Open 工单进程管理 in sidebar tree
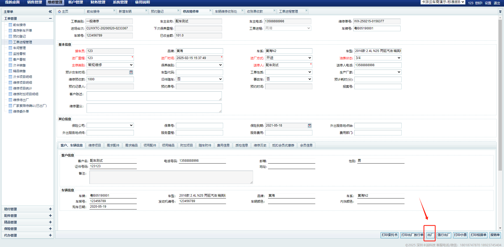 point(23,42)
